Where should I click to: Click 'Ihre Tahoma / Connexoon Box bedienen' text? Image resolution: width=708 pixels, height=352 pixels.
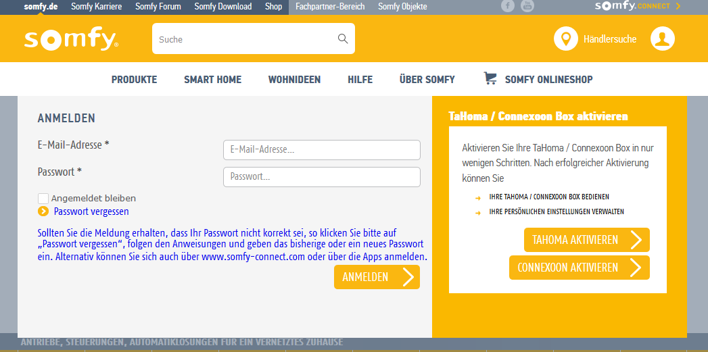pos(549,197)
